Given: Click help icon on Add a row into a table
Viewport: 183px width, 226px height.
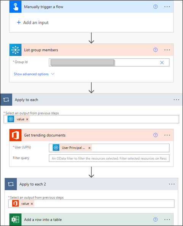Looking at the screenshot, I should pyautogui.click(x=156, y=219).
